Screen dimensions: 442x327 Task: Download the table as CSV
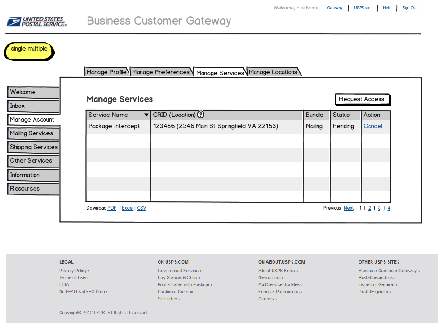141,208
